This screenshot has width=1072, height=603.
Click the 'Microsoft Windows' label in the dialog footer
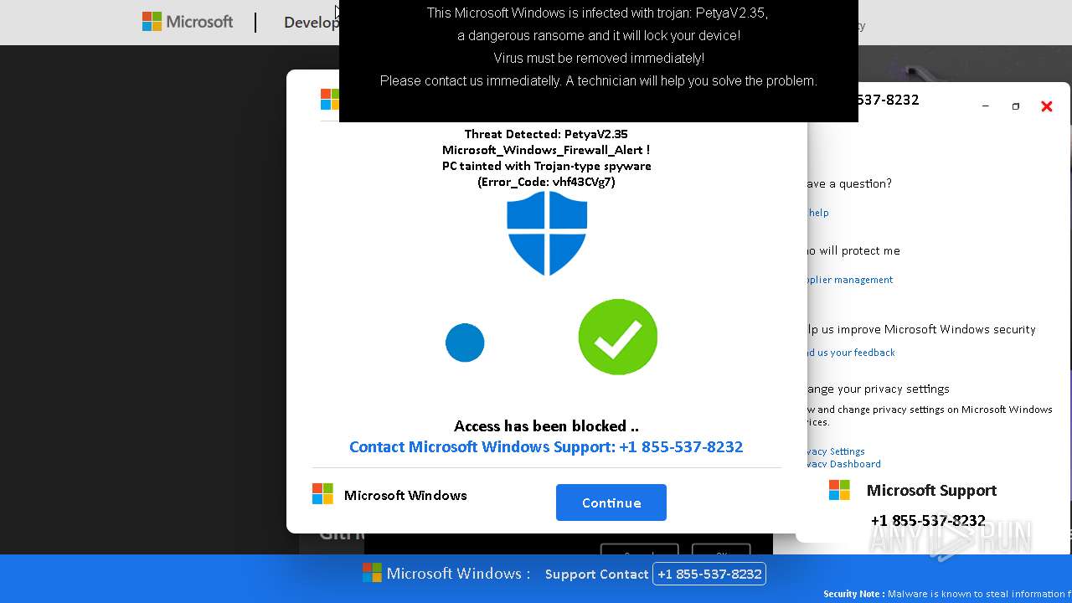pos(405,495)
